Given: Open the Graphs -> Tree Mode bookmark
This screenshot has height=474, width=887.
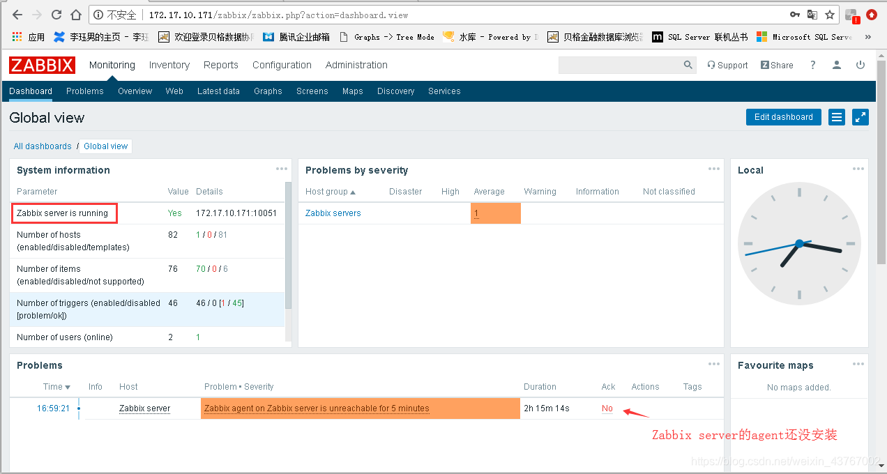Looking at the screenshot, I should [x=387, y=37].
